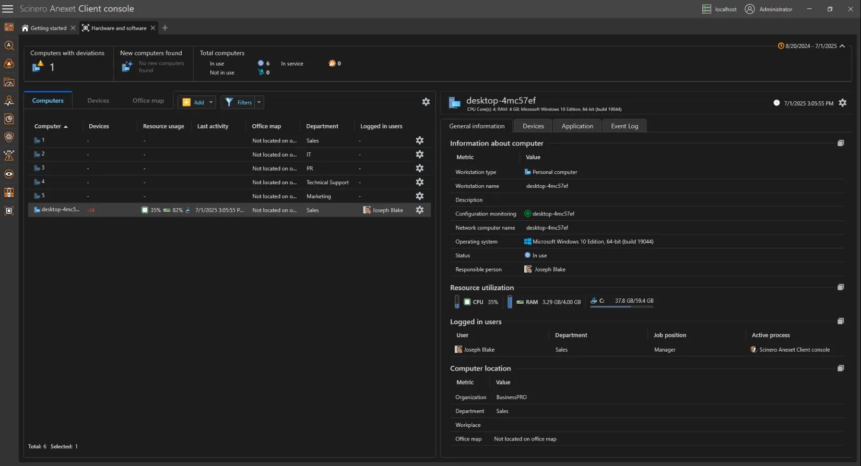Viewport: 861px width, 466px height.
Task: Click the Filters button
Action: pos(238,102)
